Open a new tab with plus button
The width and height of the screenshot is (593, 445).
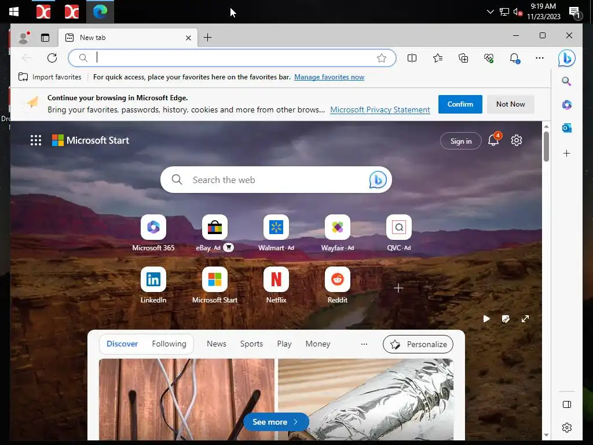[x=208, y=38]
